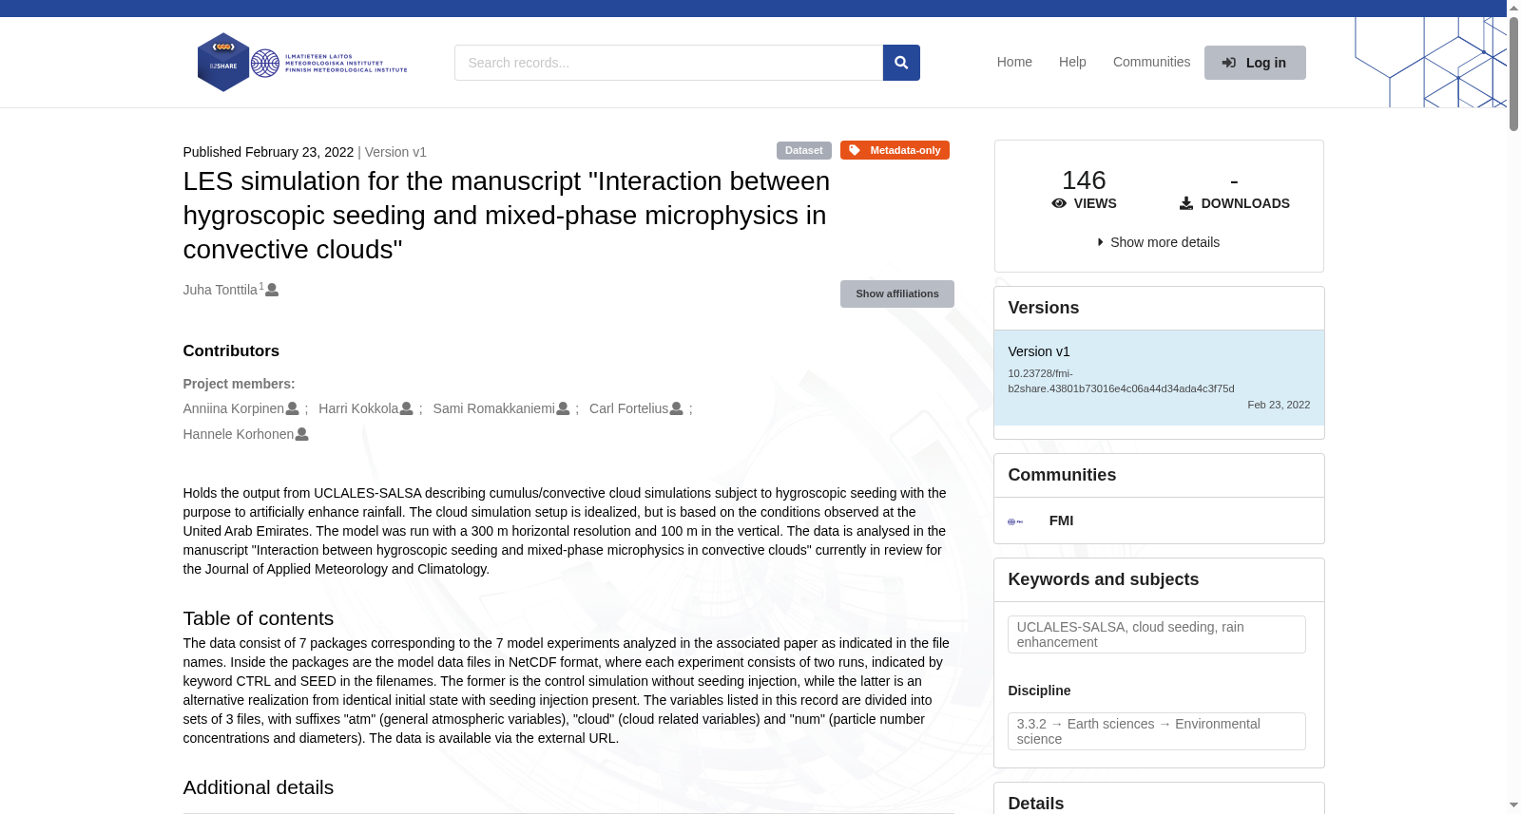Click the Published February 23, 2022 text
The height and width of the screenshot is (814, 1521).
click(x=268, y=152)
